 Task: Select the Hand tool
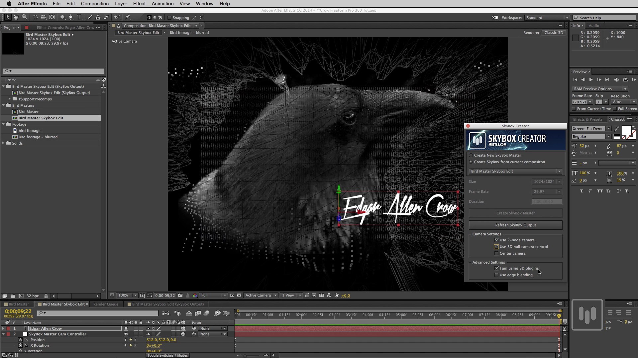[x=16, y=18]
